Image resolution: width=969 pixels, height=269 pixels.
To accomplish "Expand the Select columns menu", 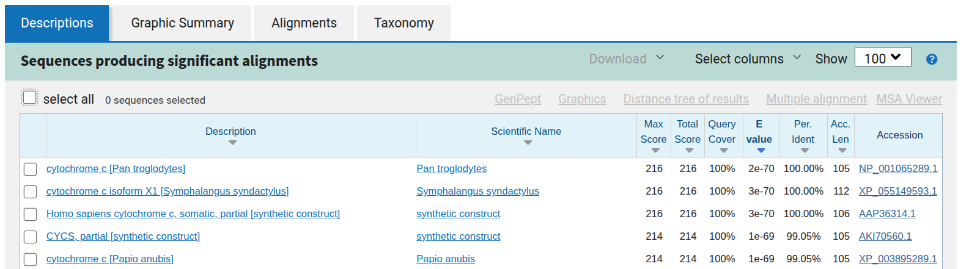I will (x=747, y=59).
